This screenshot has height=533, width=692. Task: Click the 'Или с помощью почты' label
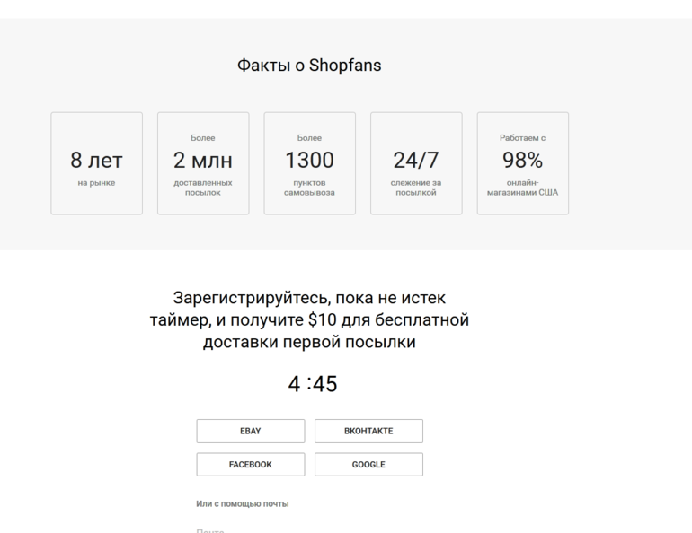pos(243,504)
